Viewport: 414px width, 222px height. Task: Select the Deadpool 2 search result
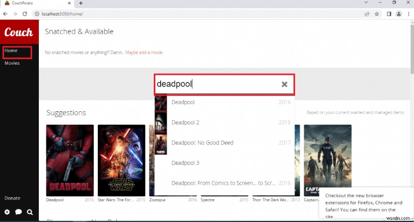pyautogui.click(x=225, y=123)
